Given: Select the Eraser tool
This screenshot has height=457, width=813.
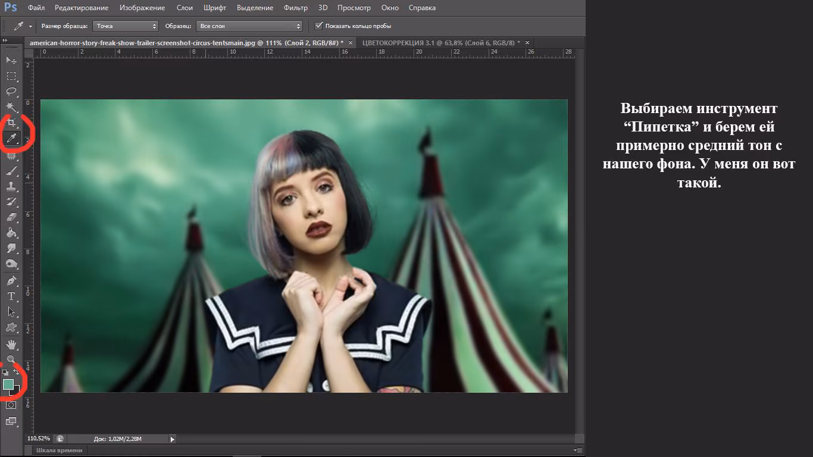Looking at the screenshot, I should point(11,217).
